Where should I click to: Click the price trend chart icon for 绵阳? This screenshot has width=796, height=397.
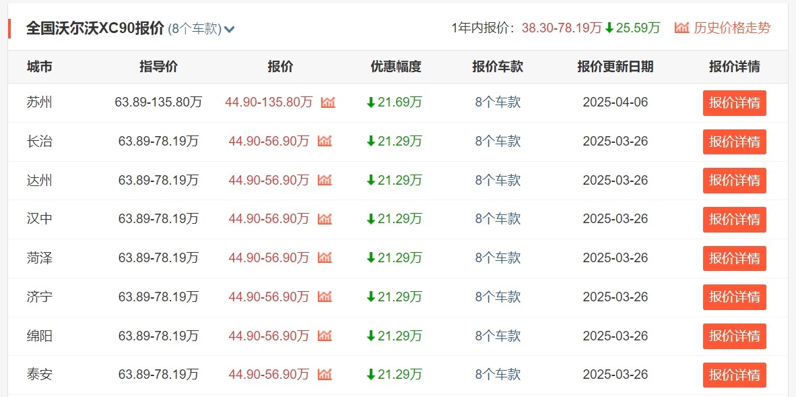tap(325, 336)
